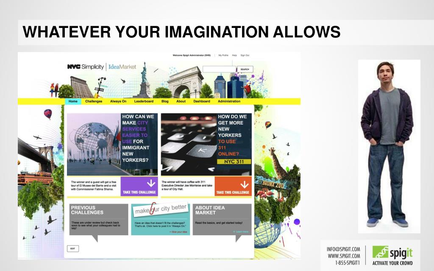434x271 pixels.
Task: Open the My Profile link
Action: (223, 55)
